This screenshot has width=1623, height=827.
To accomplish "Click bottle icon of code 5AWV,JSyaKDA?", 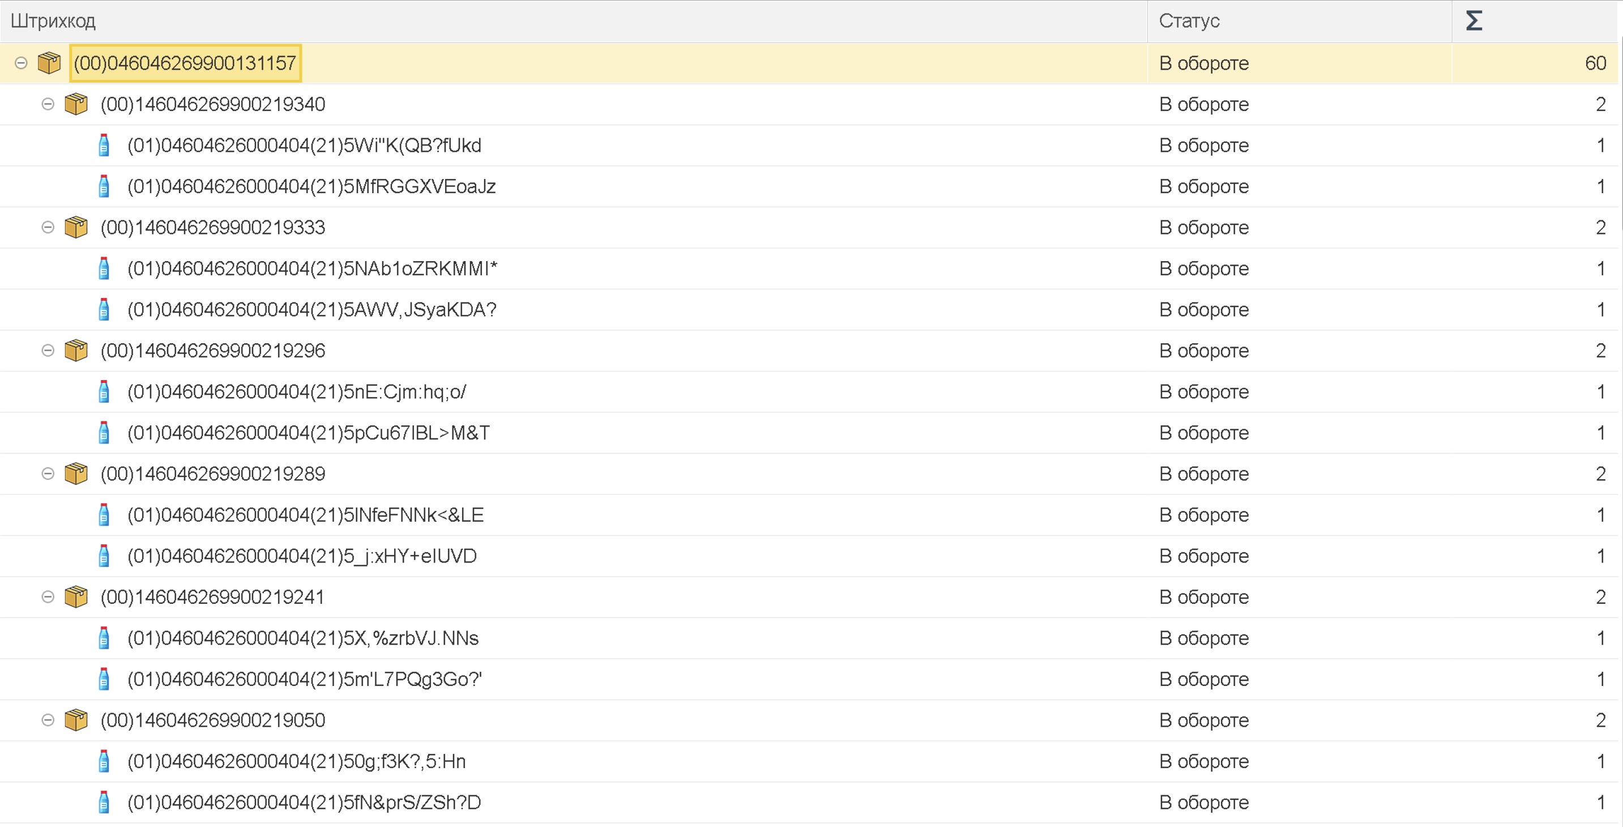I will click(104, 309).
